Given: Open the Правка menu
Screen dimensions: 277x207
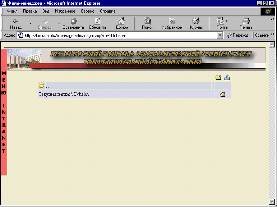Looking at the screenshot, I should [30, 11].
